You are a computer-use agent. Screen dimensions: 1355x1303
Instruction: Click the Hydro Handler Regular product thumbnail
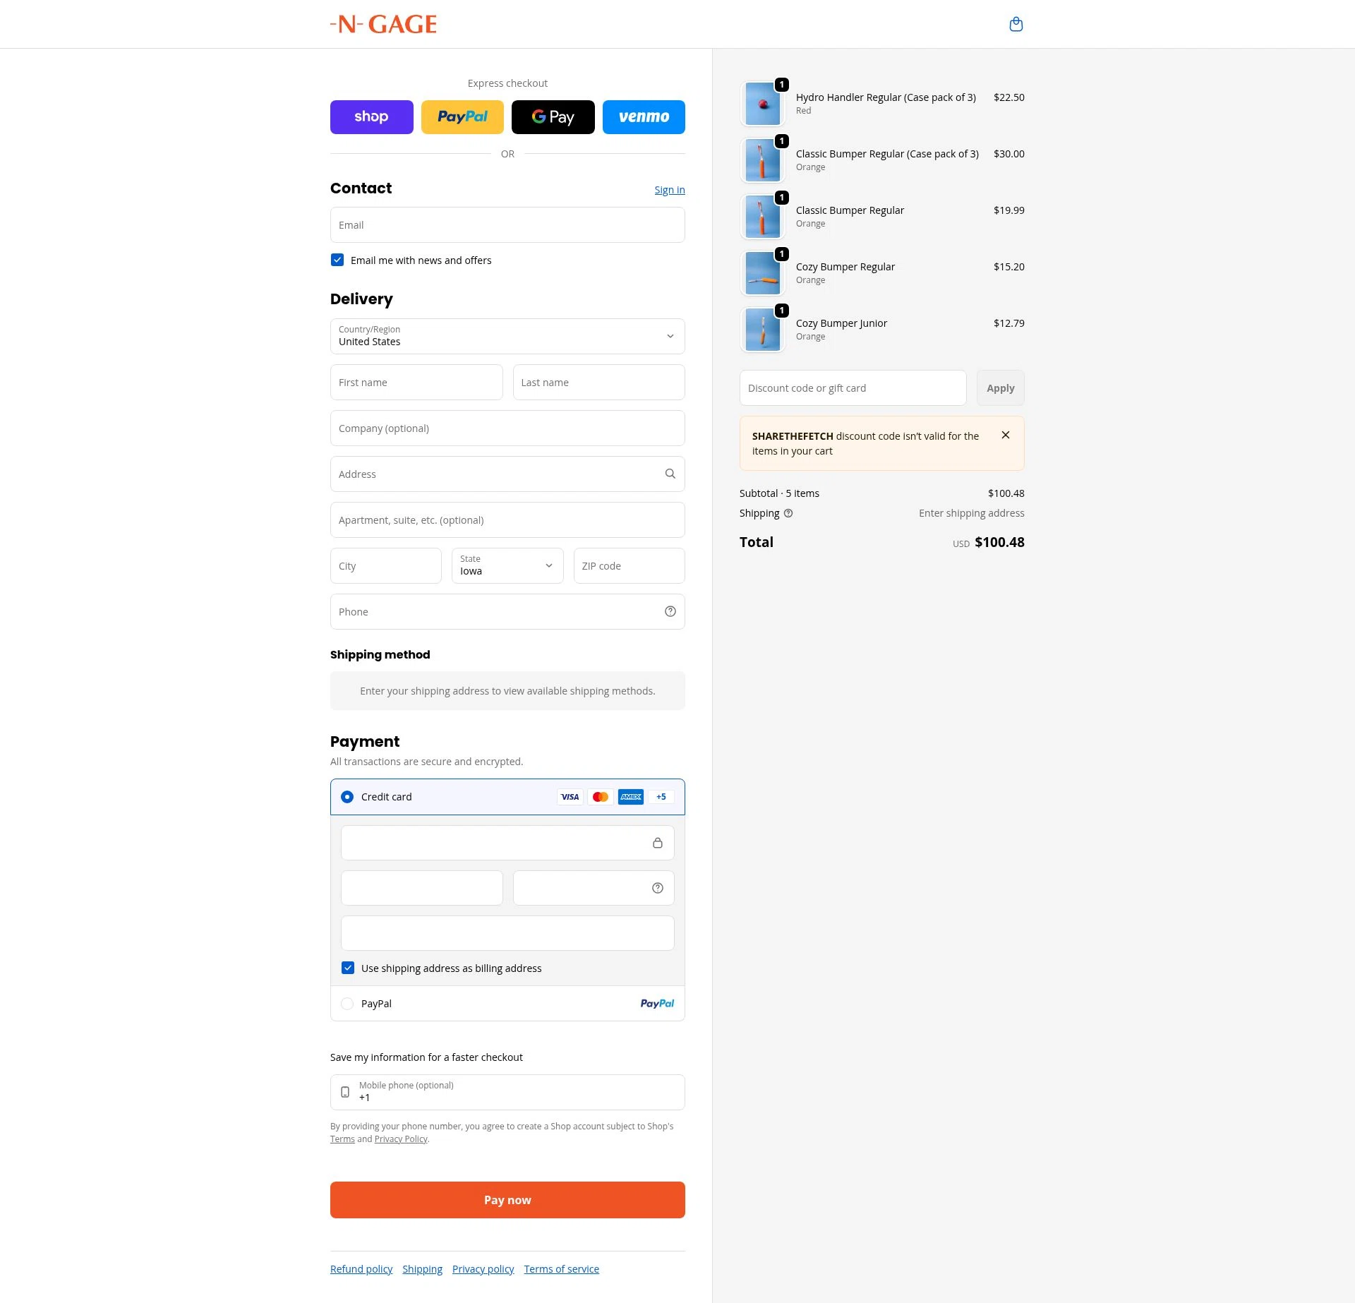[763, 104]
